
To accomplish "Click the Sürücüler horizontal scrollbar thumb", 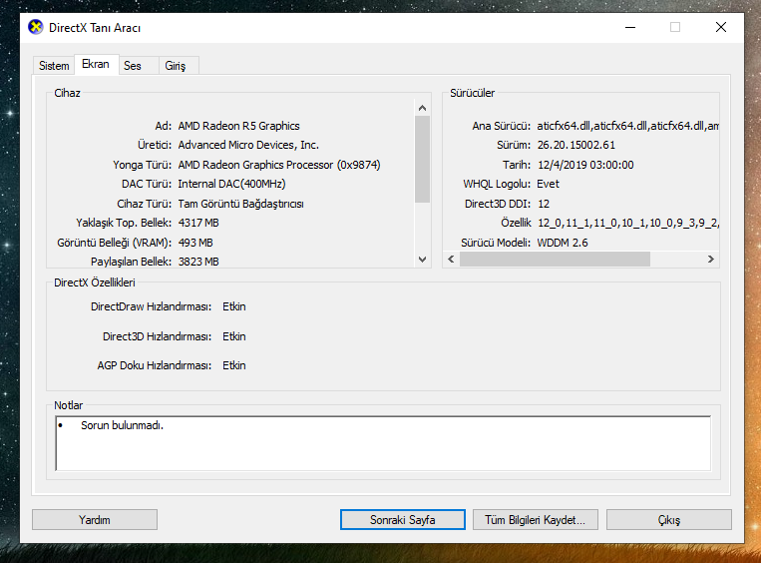I will tap(555, 259).
